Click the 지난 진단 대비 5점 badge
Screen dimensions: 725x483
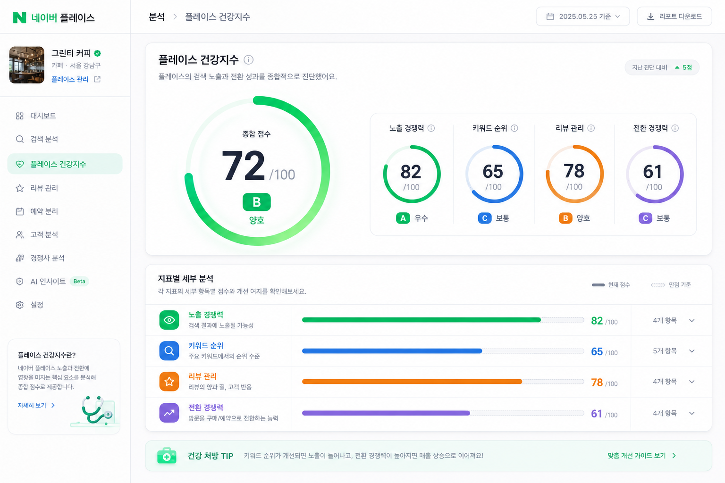(662, 67)
